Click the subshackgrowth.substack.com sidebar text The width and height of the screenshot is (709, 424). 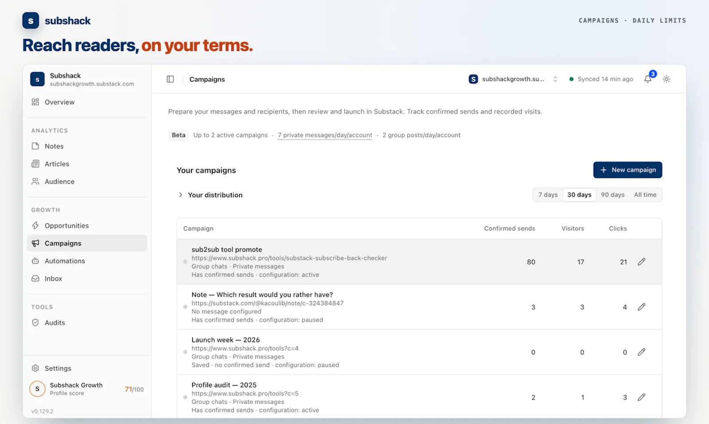92,84
